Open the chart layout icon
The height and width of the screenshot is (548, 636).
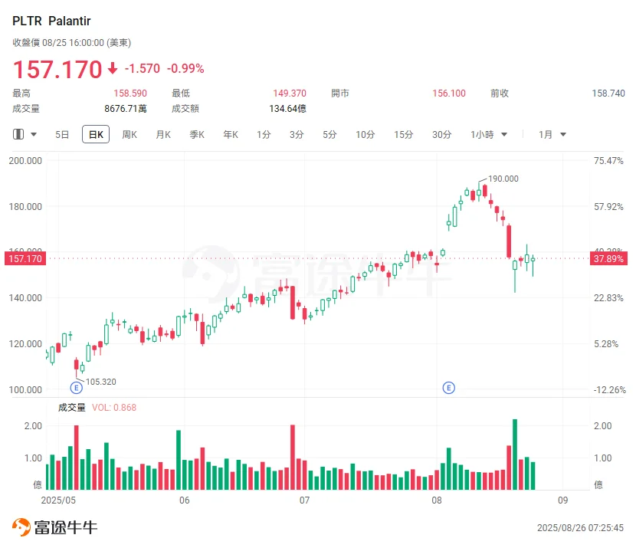click(18, 134)
